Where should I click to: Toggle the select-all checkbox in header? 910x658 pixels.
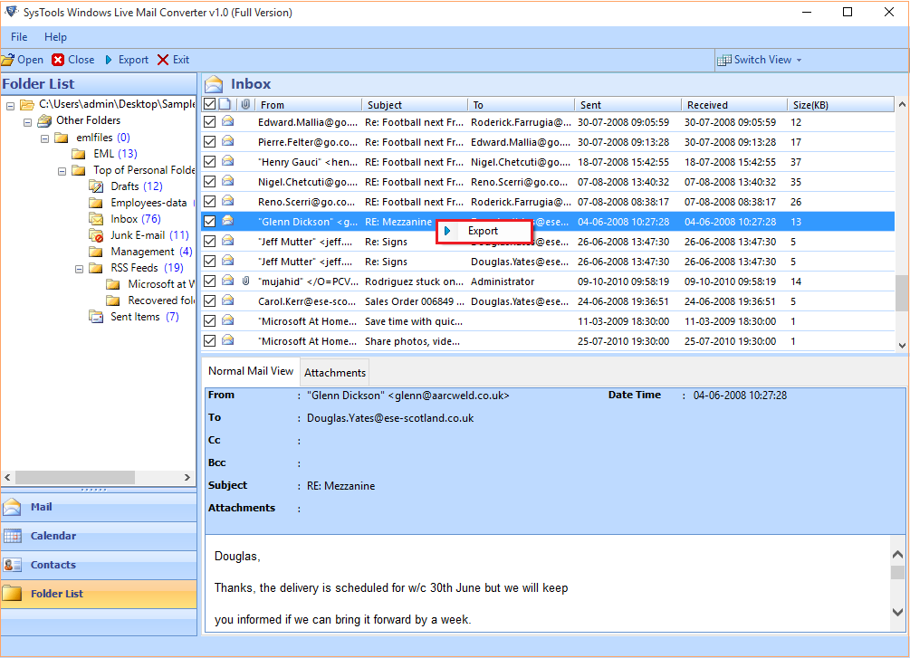click(210, 104)
